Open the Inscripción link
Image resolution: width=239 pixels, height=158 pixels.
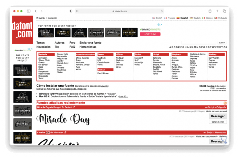click(x=52, y=18)
